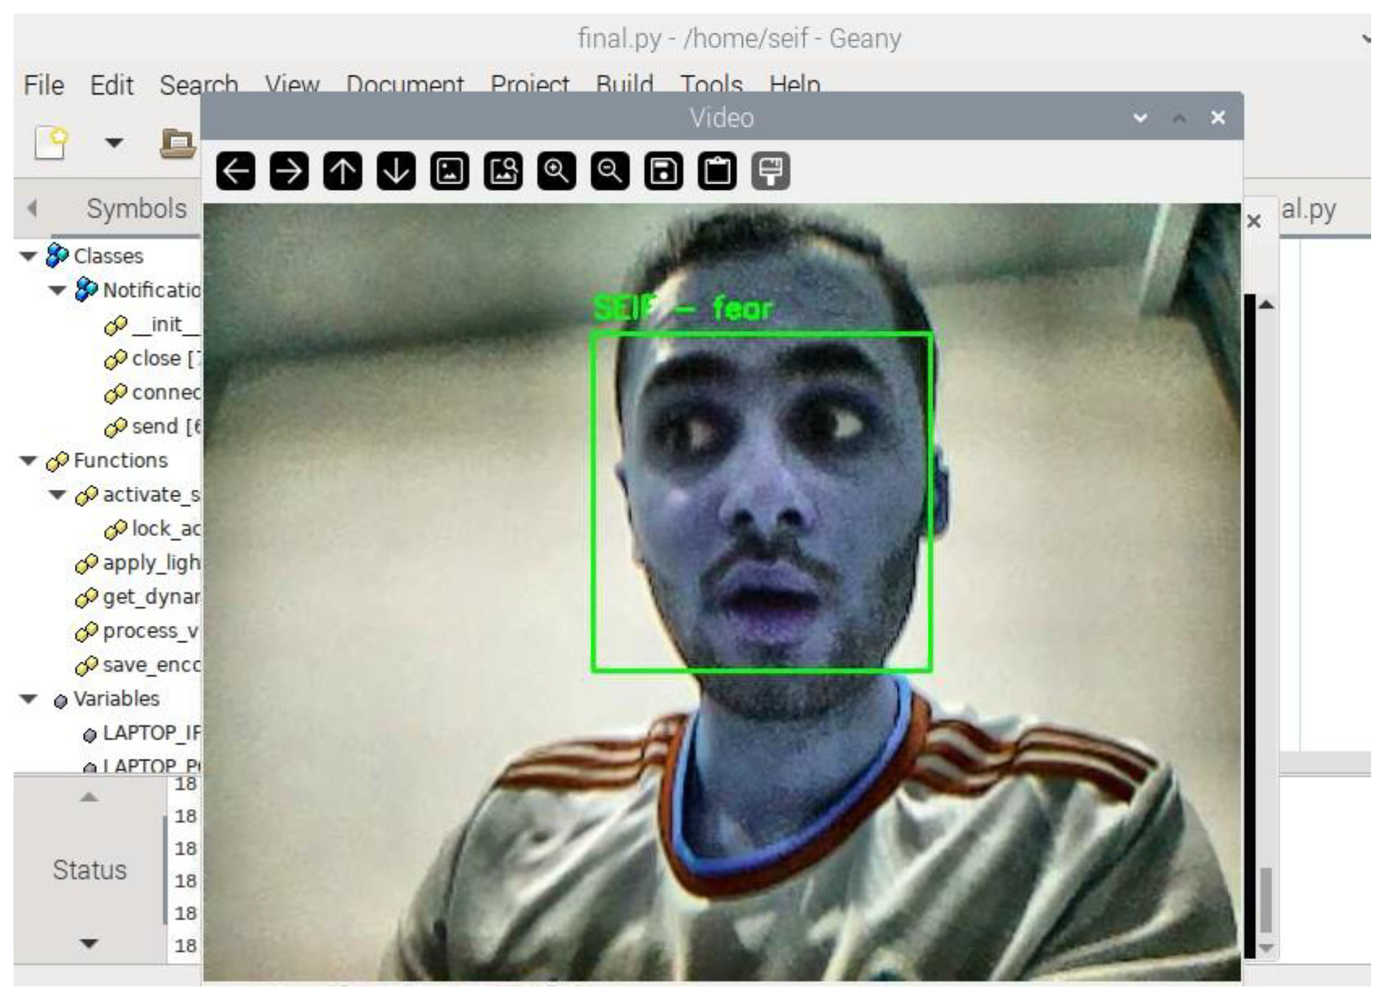Click the copy to clipboard icon

click(x=717, y=170)
